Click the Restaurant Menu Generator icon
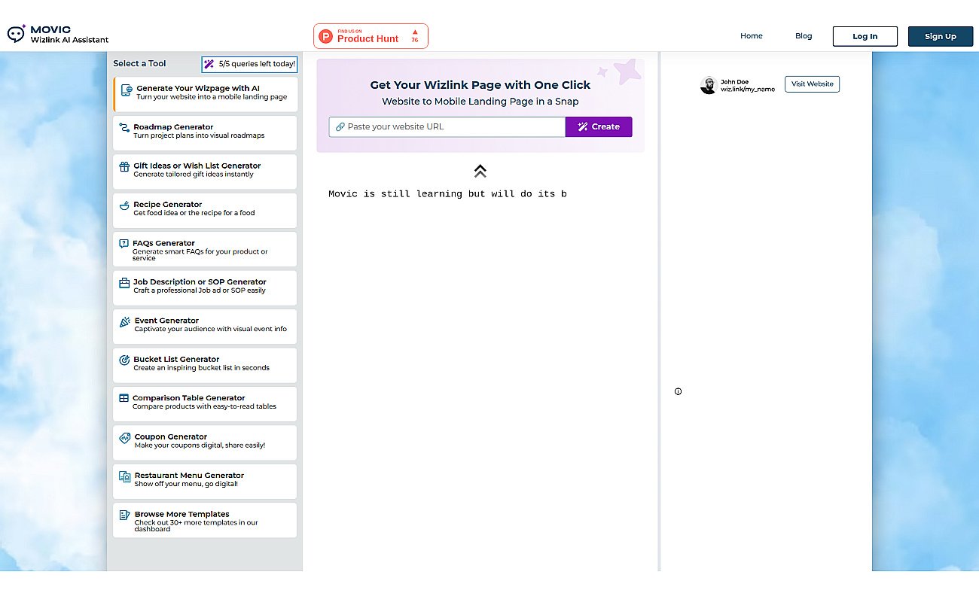979x593 pixels. pyautogui.click(x=125, y=476)
